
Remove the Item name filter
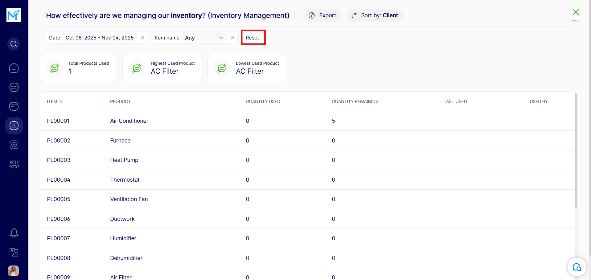pyautogui.click(x=233, y=38)
